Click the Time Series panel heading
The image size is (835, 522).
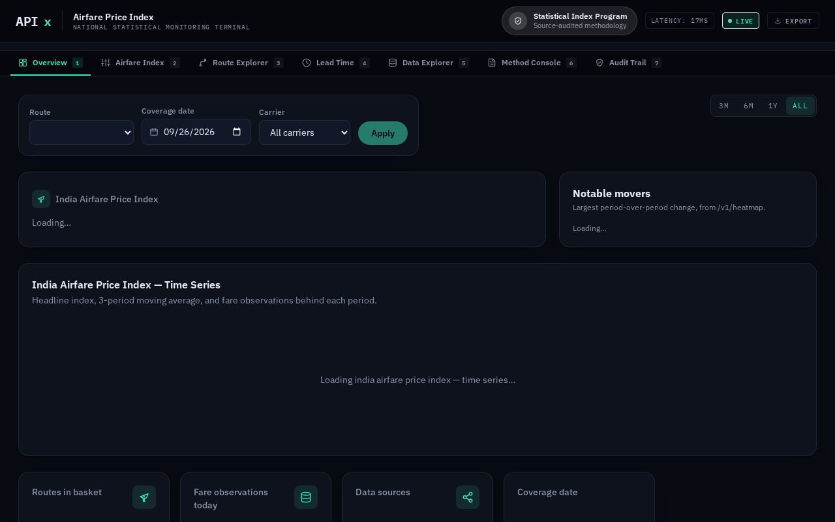click(x=126, y=285)
